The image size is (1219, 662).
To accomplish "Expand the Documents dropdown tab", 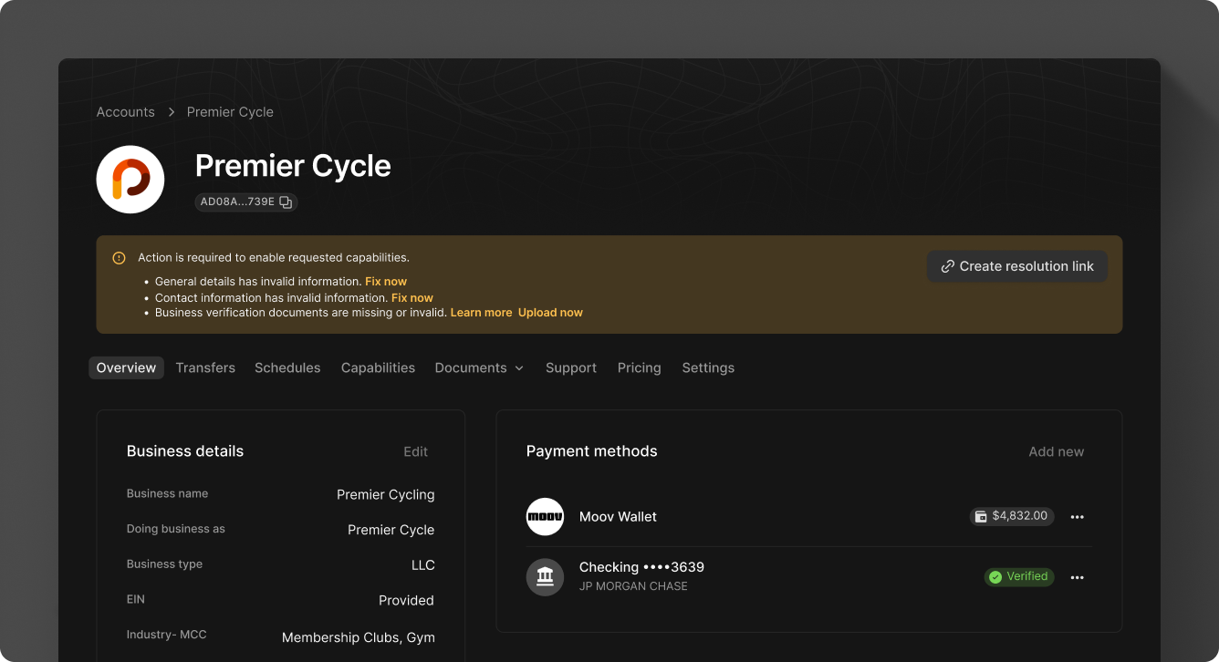I will tap(479, 367).
